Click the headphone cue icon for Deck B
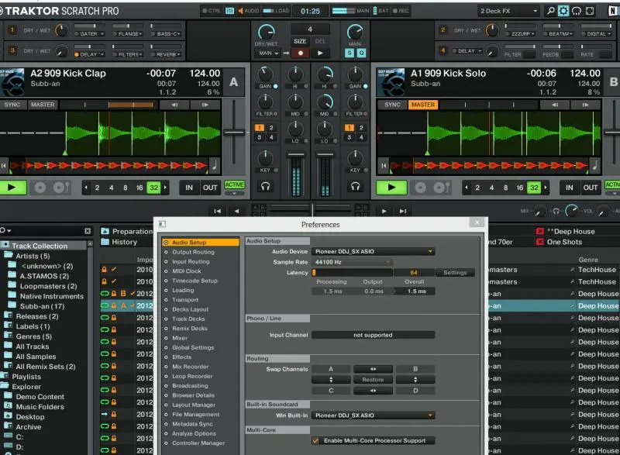The image size is (620, 455). click(355, 186)
